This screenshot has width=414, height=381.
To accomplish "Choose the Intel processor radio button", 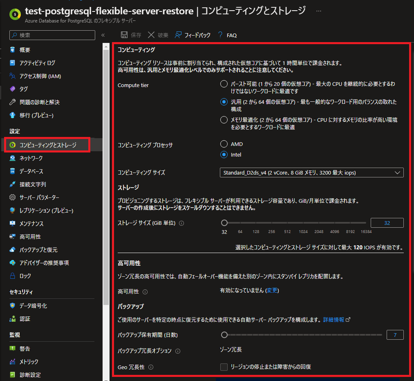I will [x=224, y=155].
